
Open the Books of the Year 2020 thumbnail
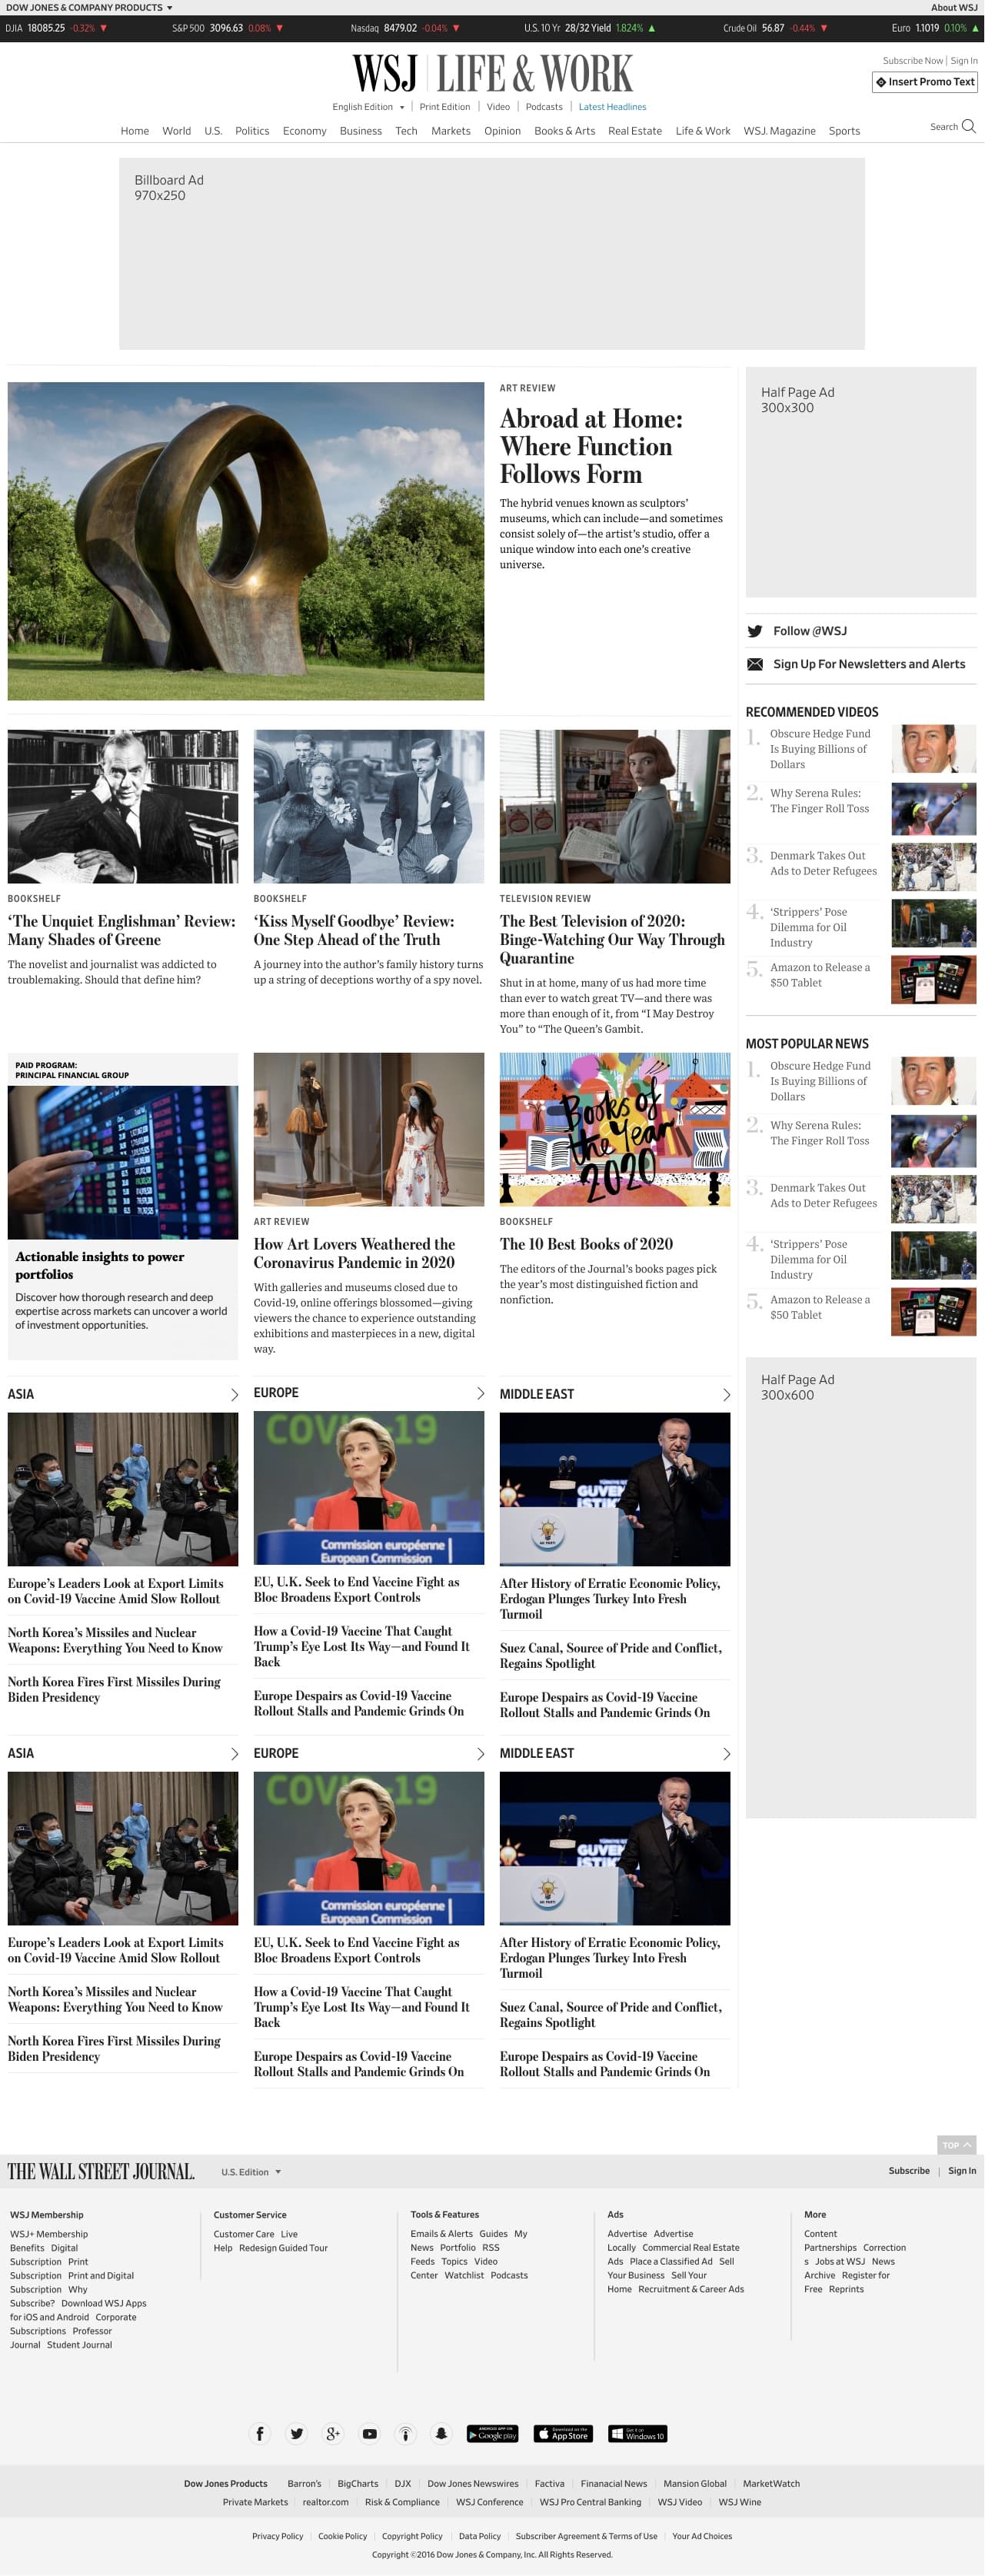(615, 1129)
